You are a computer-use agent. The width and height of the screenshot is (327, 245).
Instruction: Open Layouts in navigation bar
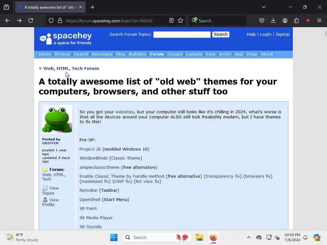pyautogui.click(x=194, y=54)
